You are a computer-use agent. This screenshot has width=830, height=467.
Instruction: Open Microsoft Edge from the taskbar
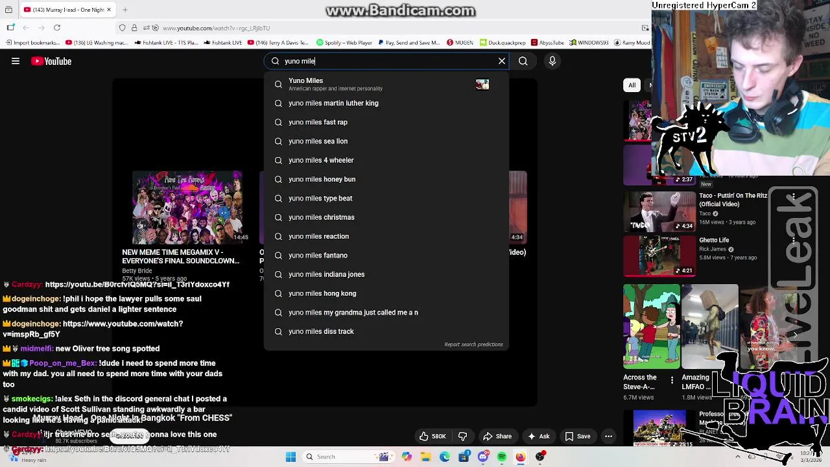[445, 457]
